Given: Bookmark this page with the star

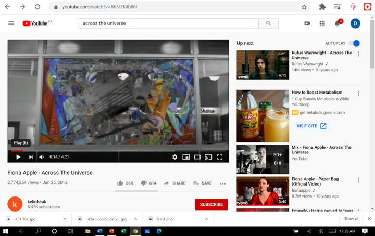Looking at the screenshot, I should (x=304, y=7).
